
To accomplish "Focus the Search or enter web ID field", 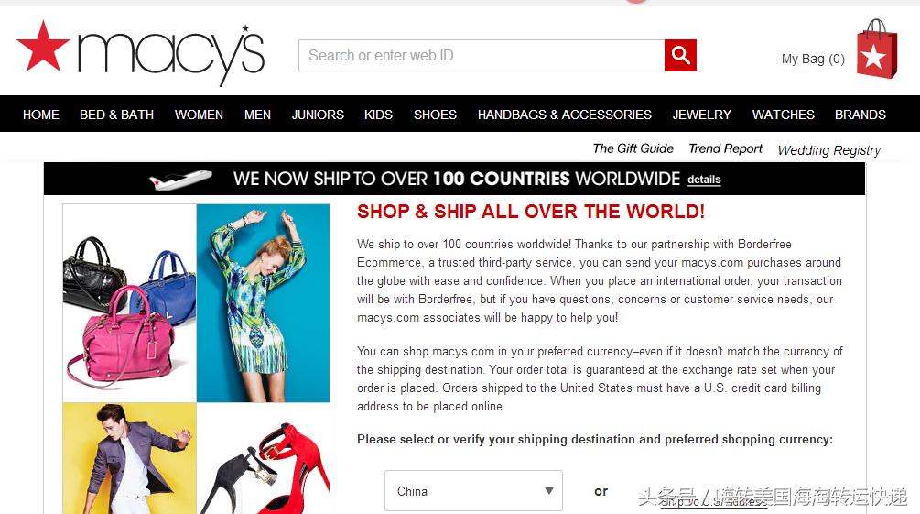I will click(x=482, y=55).
